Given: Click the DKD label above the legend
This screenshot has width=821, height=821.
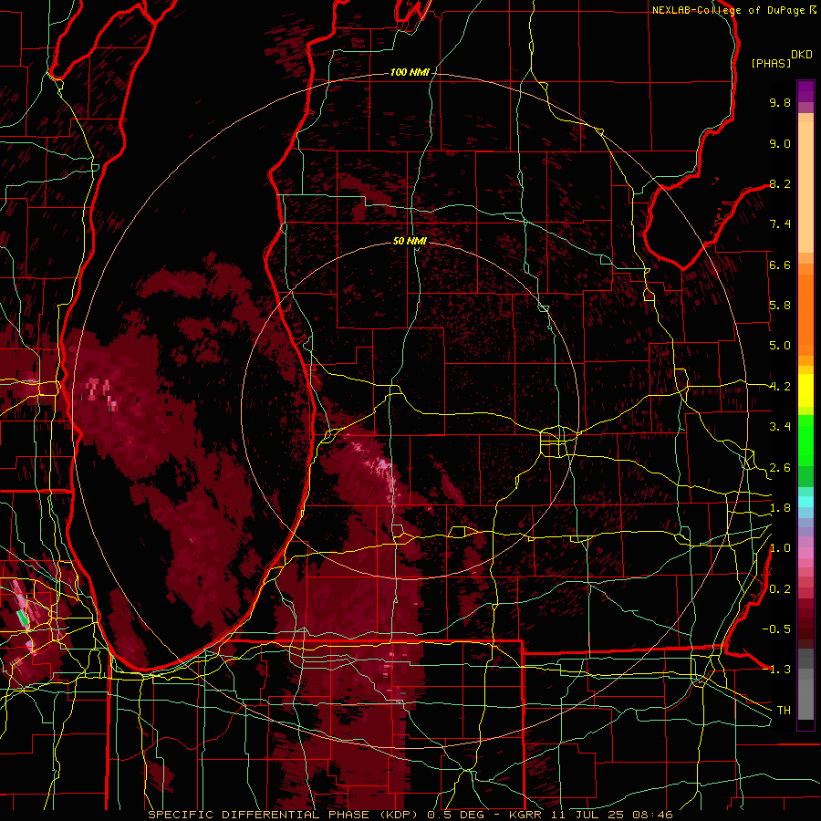Looking at the screenshot, I should click(801, 55).
